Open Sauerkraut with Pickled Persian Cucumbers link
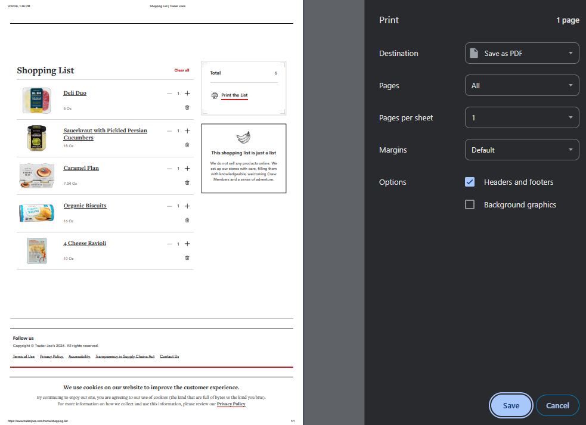The image size is (586, 425). point(105,134)
